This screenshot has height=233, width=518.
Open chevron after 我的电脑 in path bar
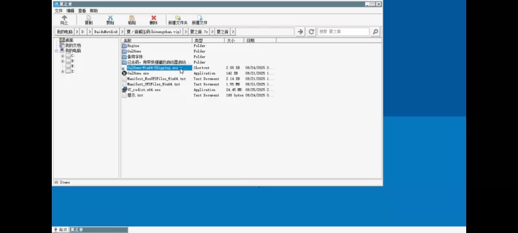coord(76,32)
